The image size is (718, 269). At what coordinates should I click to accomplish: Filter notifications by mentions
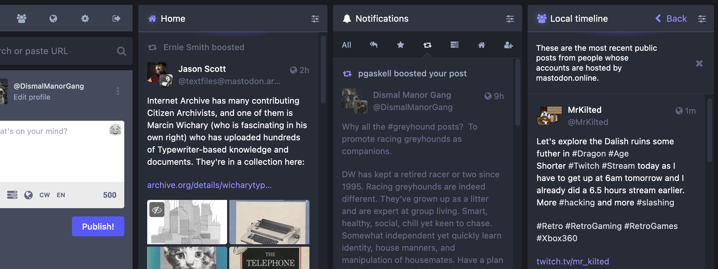click(x=373, y=45)
